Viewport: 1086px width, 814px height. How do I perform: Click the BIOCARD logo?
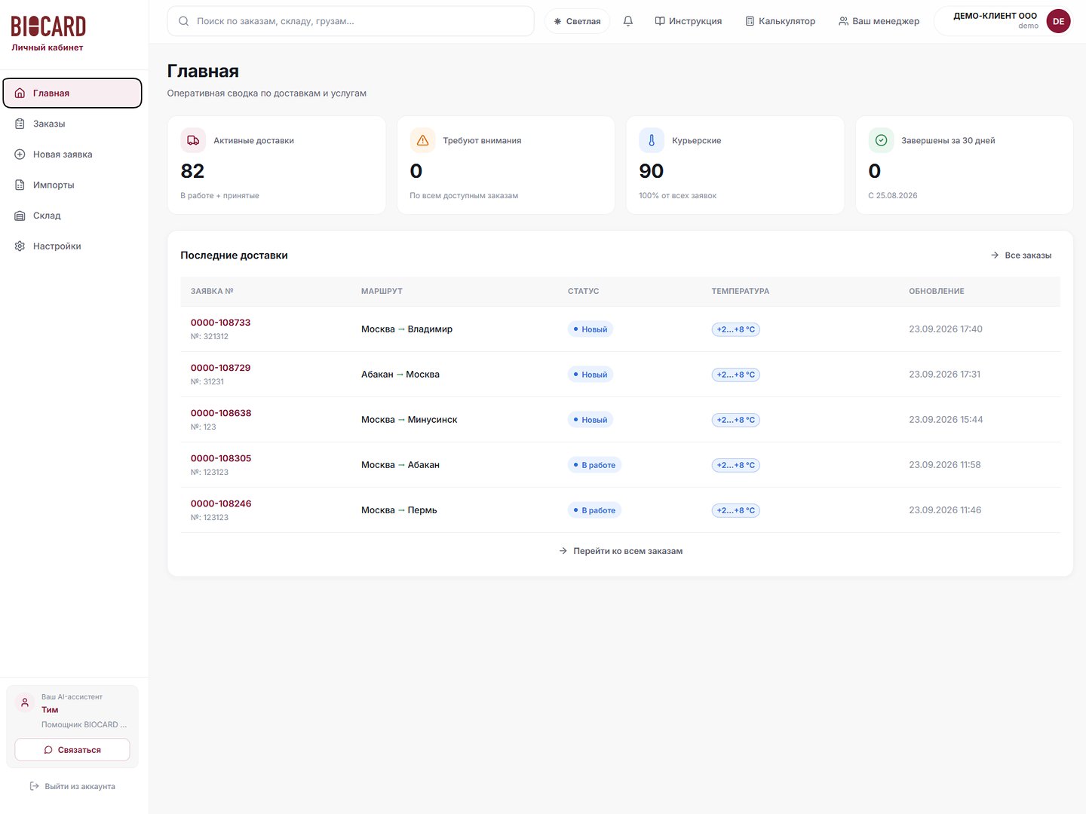(48, 27)
